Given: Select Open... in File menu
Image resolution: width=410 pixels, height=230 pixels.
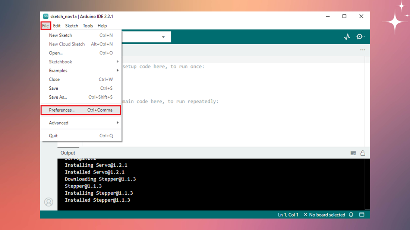Looking at the screenshot, I should (81, 53).
